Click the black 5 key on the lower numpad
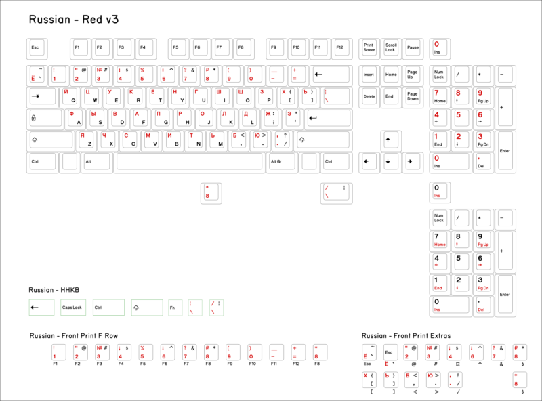Screen dimensions: 542x401 point(461,263)
